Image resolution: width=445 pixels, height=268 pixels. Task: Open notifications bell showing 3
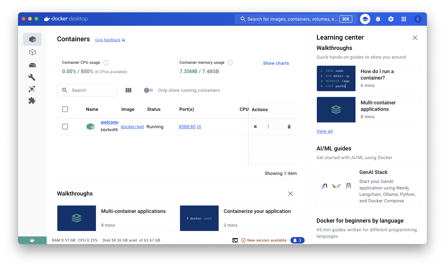click(298, 240)
